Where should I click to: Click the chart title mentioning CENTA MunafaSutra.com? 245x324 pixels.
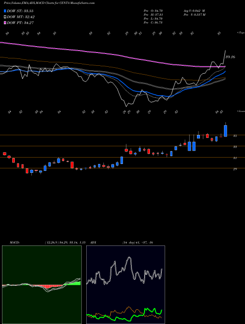pos(49,3)
